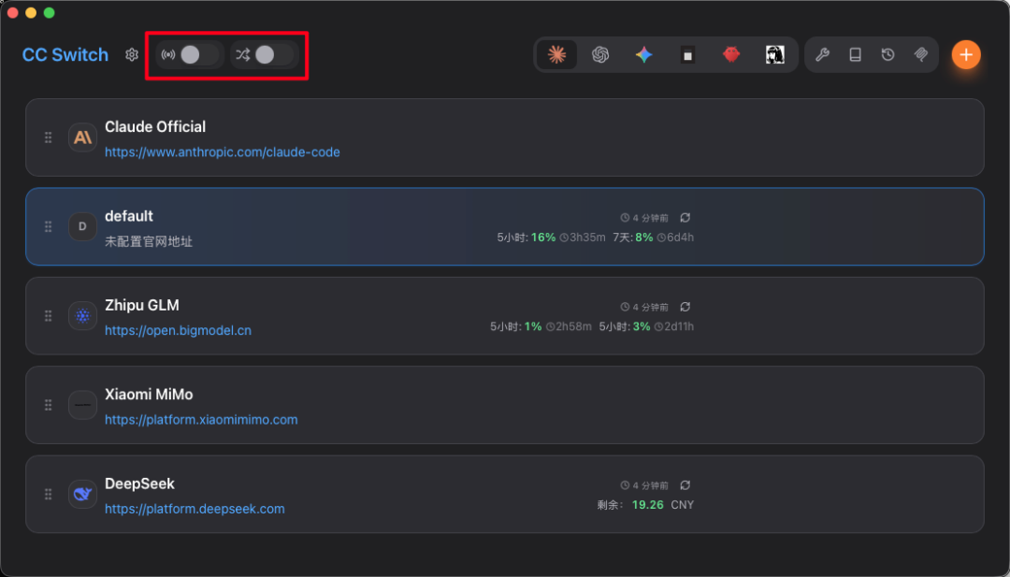This screenshot has height=577, width=1010.
Task: Click the orange add provider button
Action: point(966,55)
